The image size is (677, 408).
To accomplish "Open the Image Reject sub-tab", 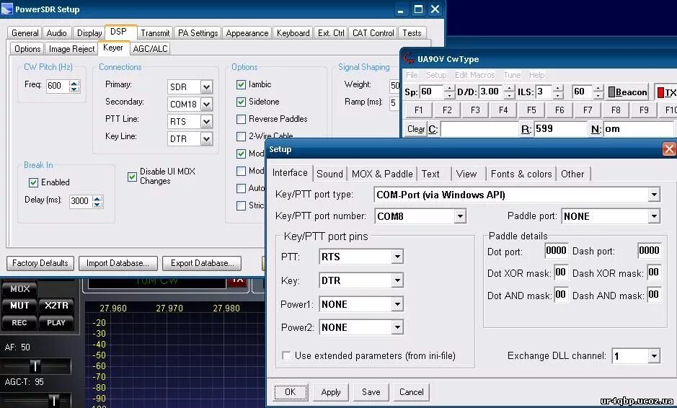I will [71, 49].
